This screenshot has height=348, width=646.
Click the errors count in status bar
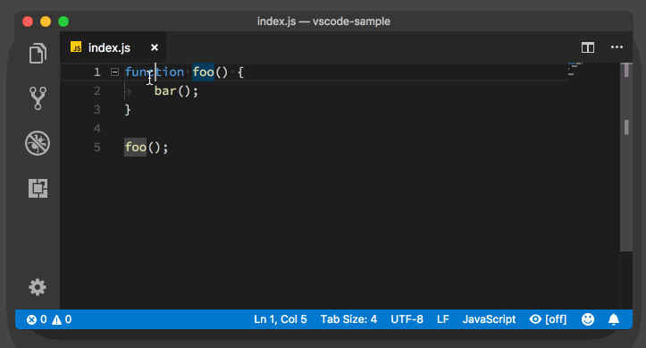[x=37, y=319]
